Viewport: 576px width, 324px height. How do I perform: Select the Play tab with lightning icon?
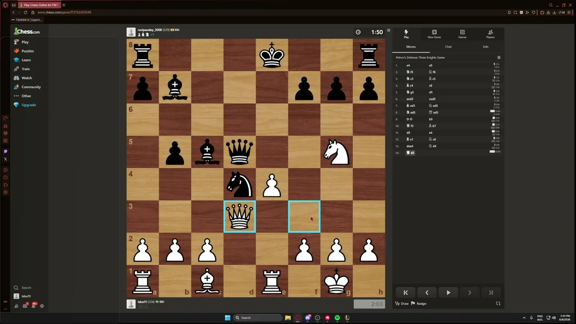click(406, 34)
